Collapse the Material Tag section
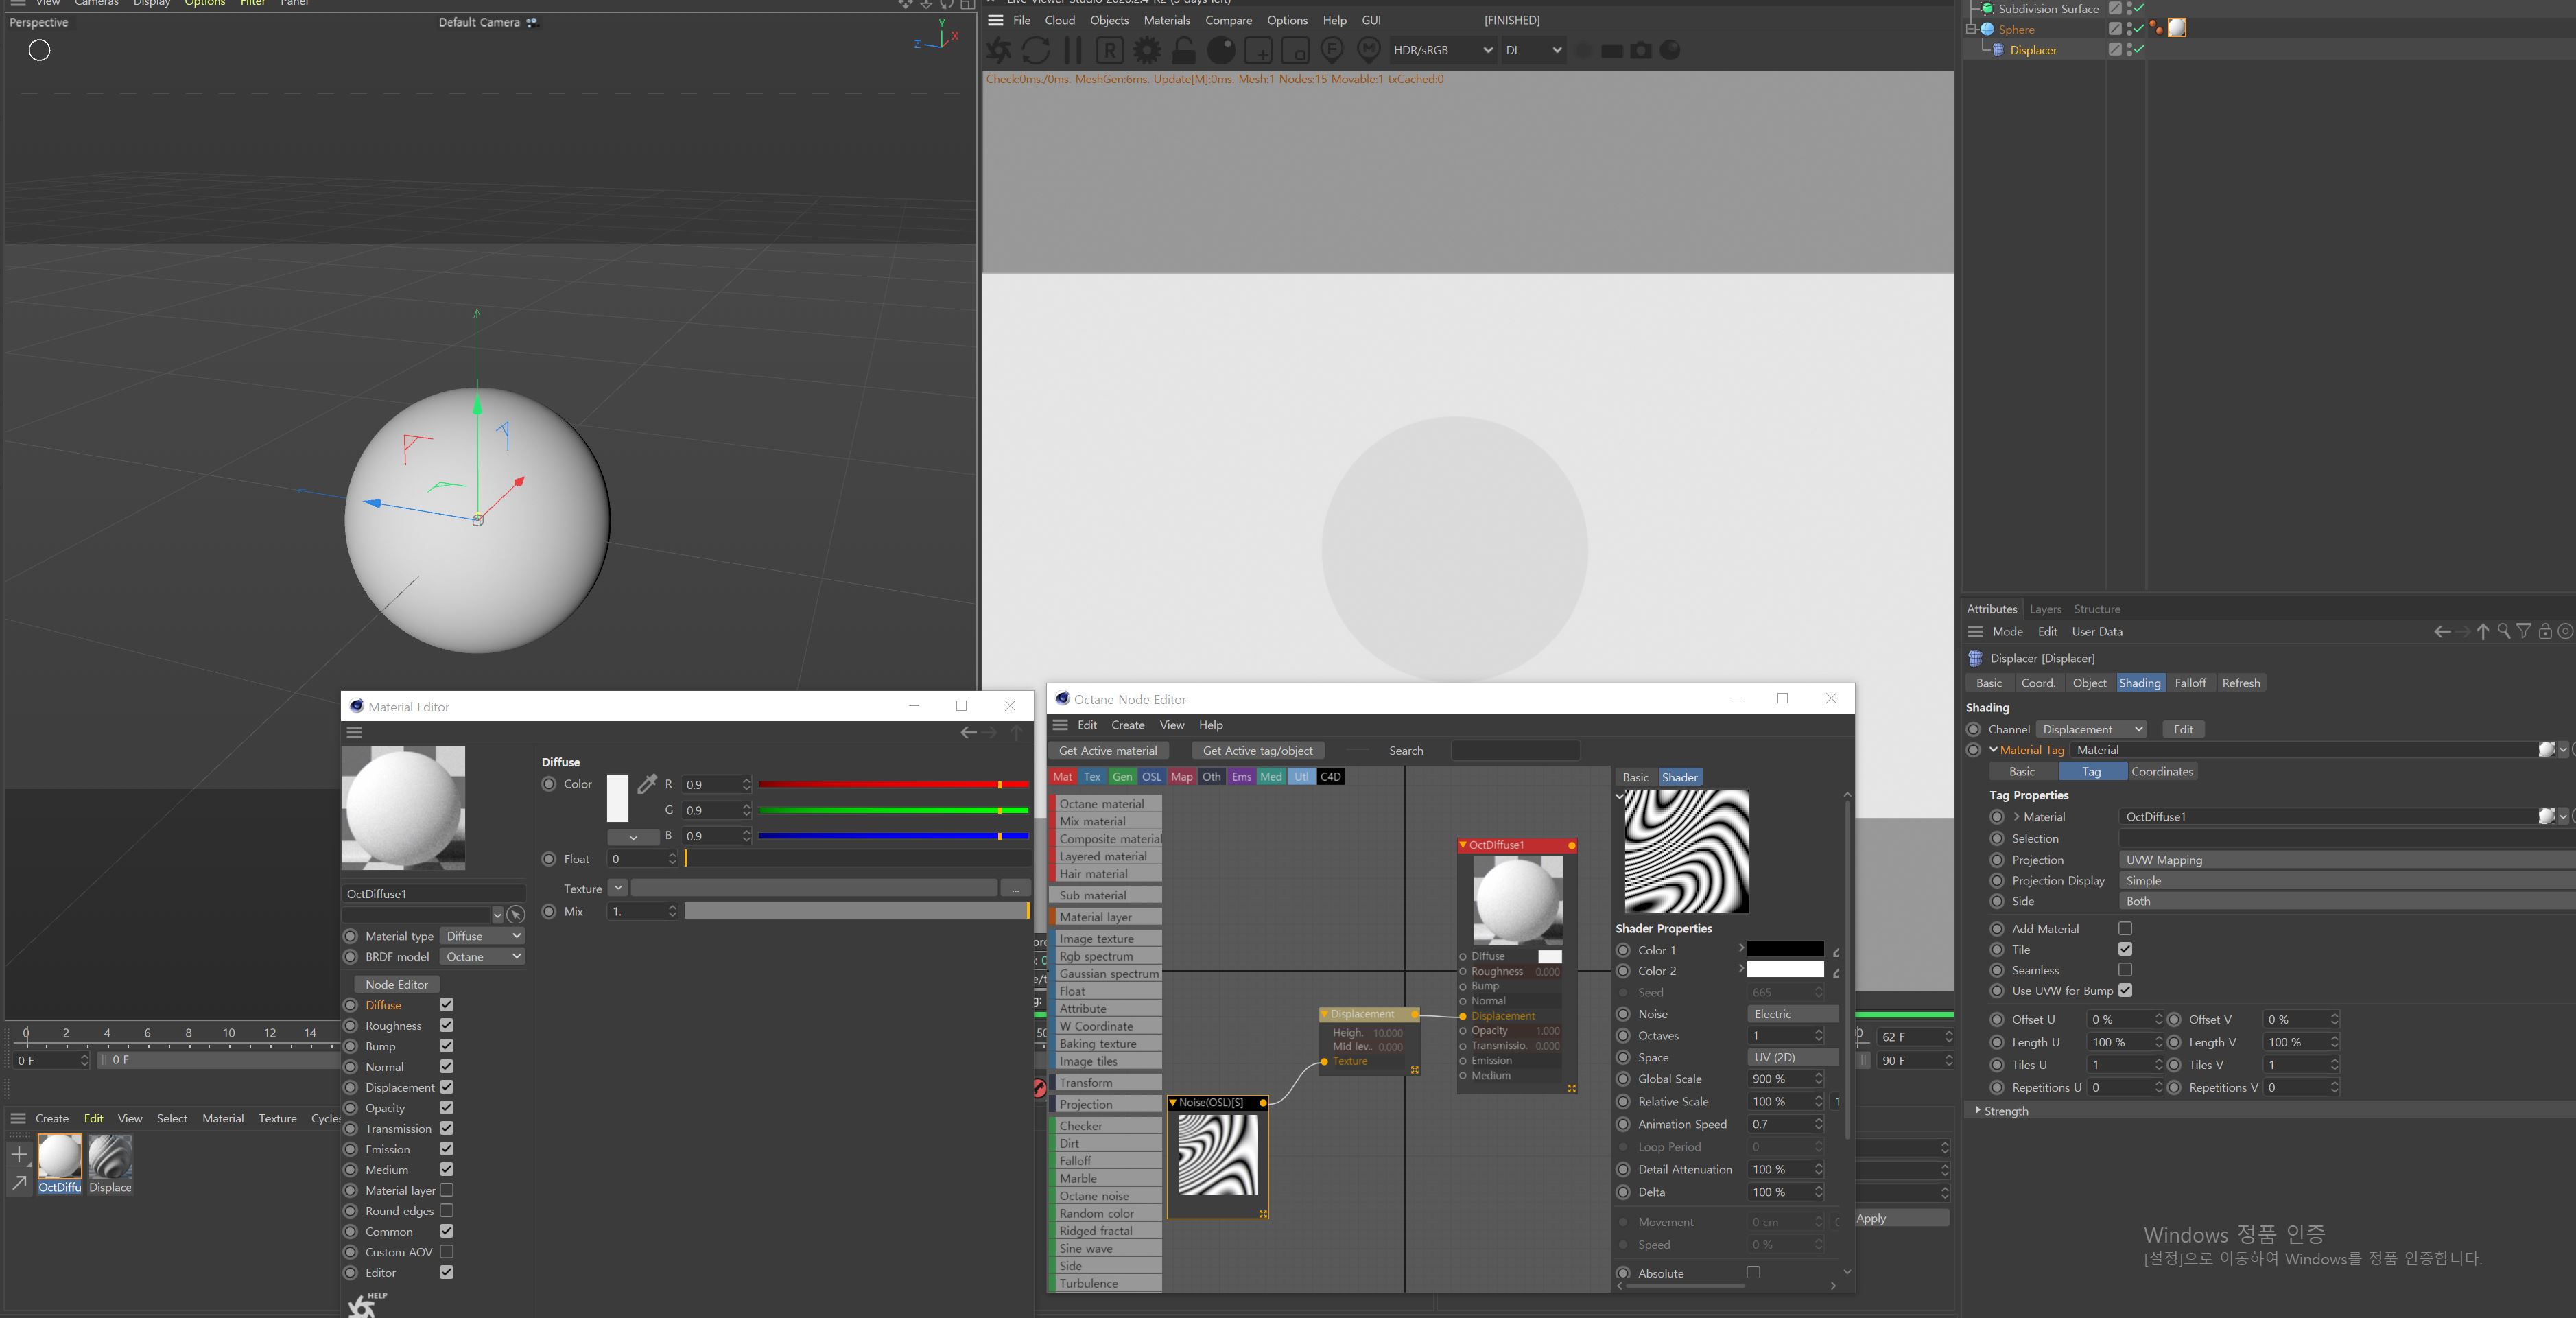Viewport: 2576px width, 1318px height. (x=1993, y=750)
